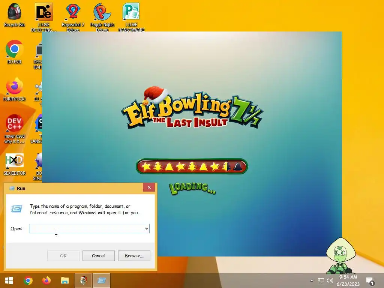Click the taskbar clock showing 9:54 AM
The height and width of the screenshot is (288, 384).
(x=348, y=280)
